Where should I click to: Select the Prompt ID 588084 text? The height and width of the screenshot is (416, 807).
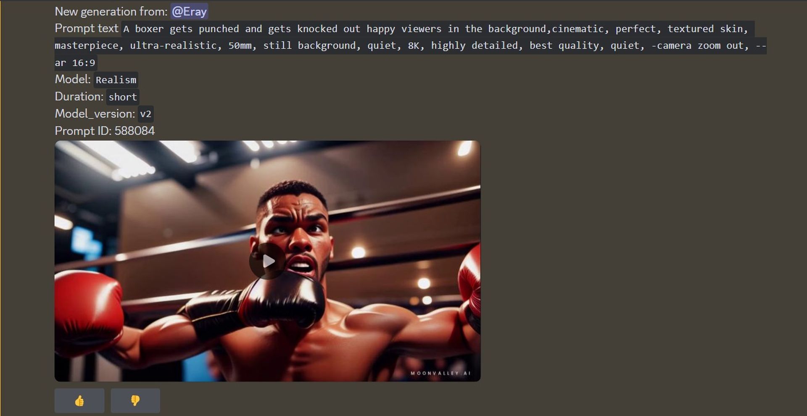105,131
